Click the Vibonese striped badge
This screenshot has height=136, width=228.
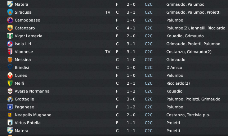[10, 52]
